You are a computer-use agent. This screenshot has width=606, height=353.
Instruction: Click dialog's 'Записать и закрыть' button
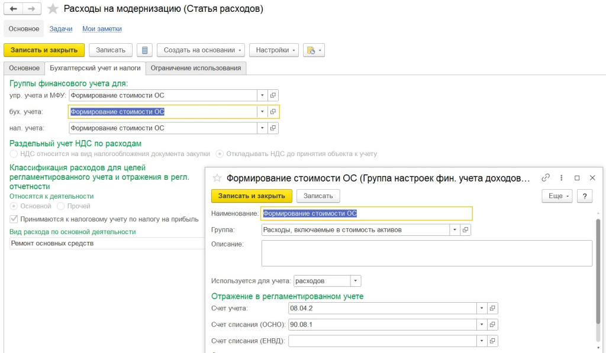(252, 196)
